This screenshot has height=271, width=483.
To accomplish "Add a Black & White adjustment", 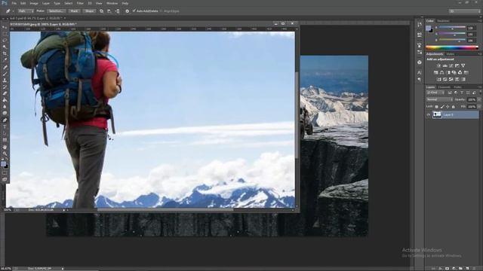I will tap(448, 72).
